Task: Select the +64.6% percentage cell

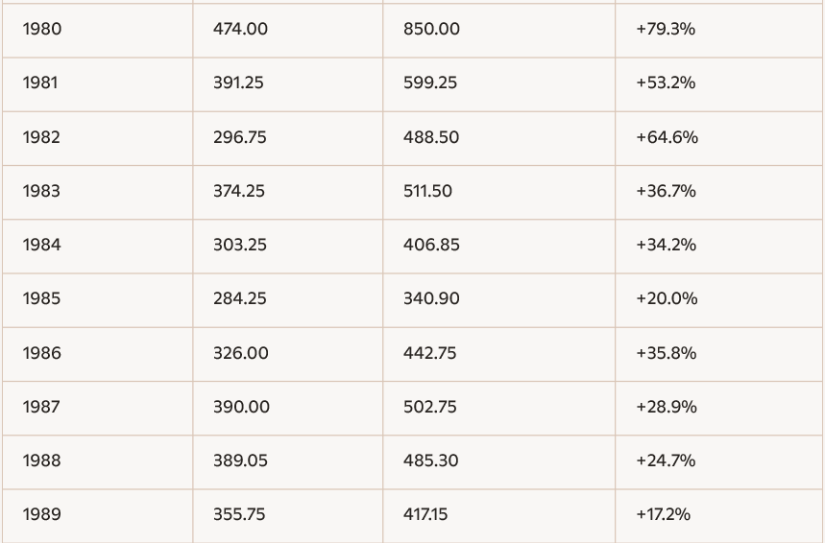Action: [x=667, y=137]
